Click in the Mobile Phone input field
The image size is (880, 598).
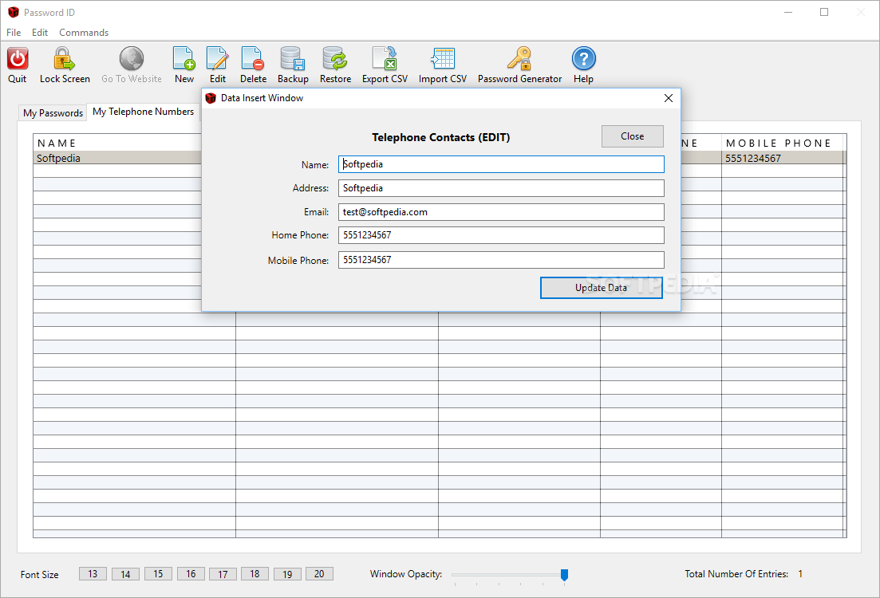pos(501,260)
